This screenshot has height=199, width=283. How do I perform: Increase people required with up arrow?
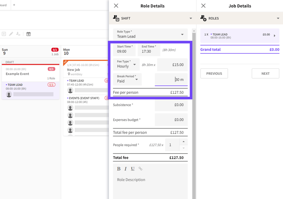tap(184, 142)
